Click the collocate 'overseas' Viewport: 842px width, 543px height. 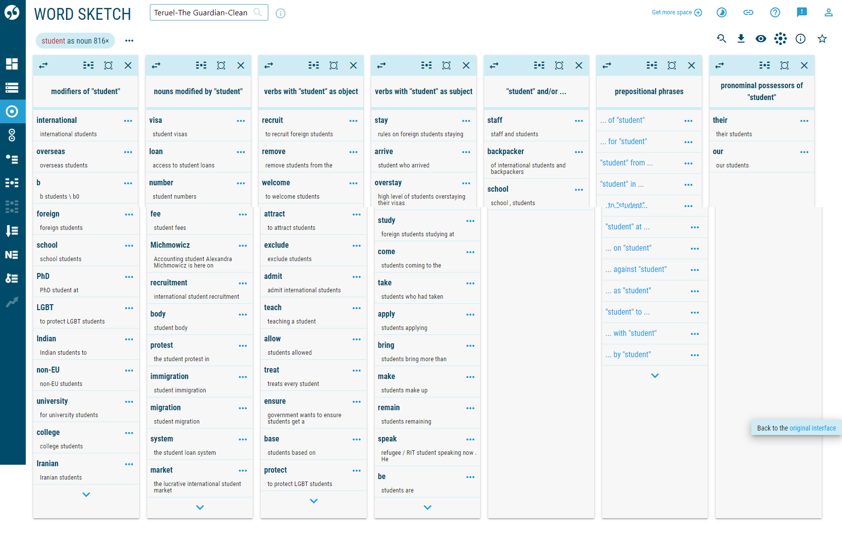(x=51, y=152)
